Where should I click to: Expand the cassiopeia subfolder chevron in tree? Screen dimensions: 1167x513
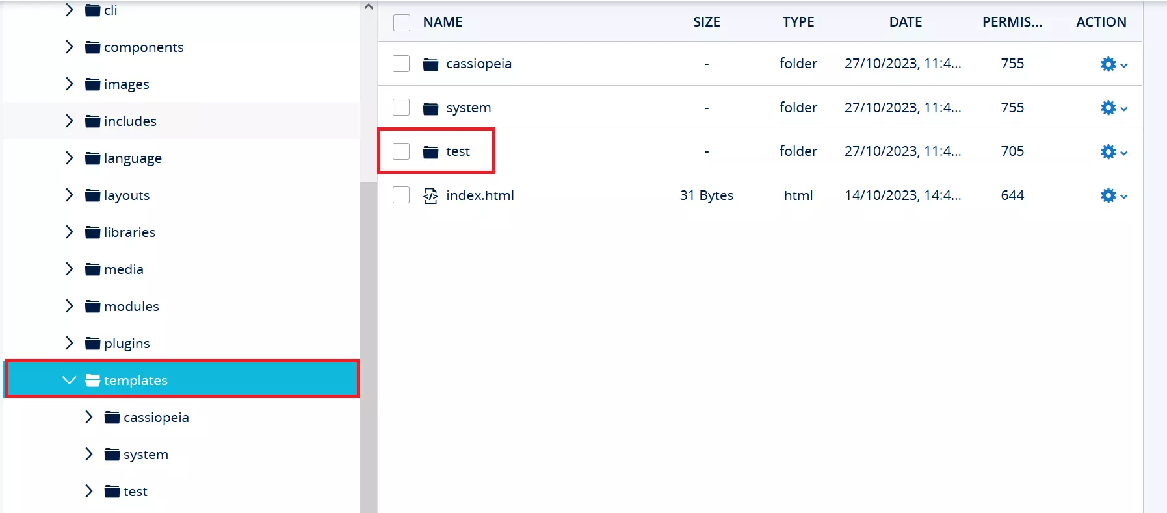coord(89,417)
